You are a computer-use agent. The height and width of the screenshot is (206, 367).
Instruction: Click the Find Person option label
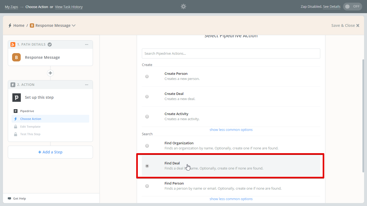pos(174,183)
